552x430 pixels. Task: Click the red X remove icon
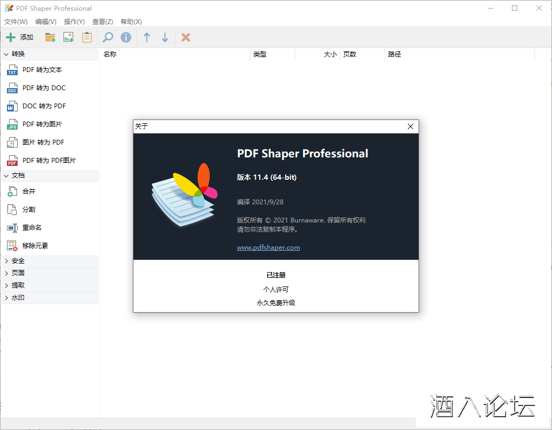[186, 37]
